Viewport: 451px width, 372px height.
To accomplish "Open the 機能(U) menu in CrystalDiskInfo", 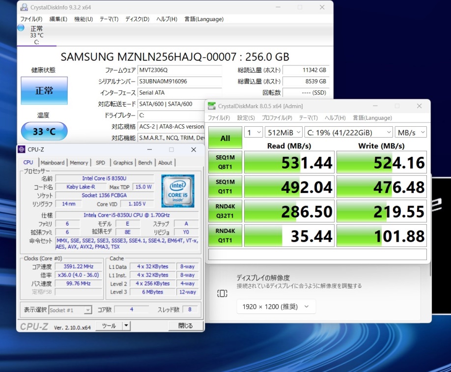I will click(84, 19).
